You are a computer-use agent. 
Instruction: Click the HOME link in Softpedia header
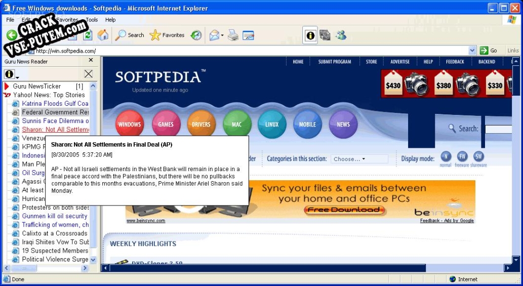[x=298, y=62]
